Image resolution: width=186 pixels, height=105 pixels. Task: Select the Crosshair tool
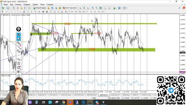click(x=7, y=12)
